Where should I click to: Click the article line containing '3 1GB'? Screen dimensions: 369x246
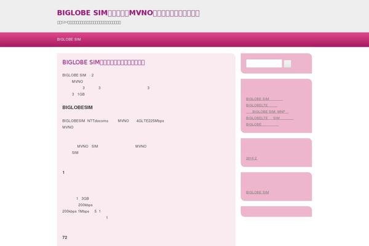78,94
